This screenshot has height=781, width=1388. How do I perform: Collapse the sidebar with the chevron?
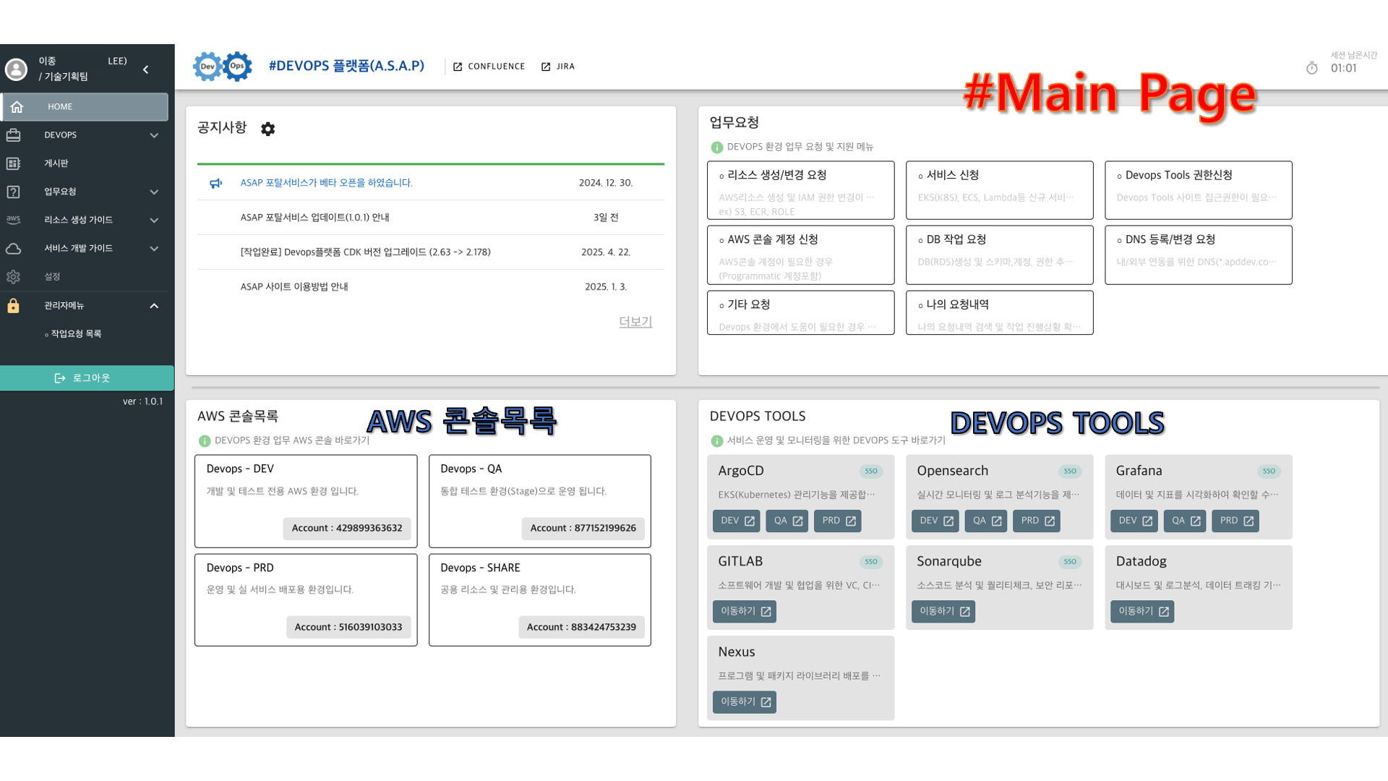click(146, 69)
